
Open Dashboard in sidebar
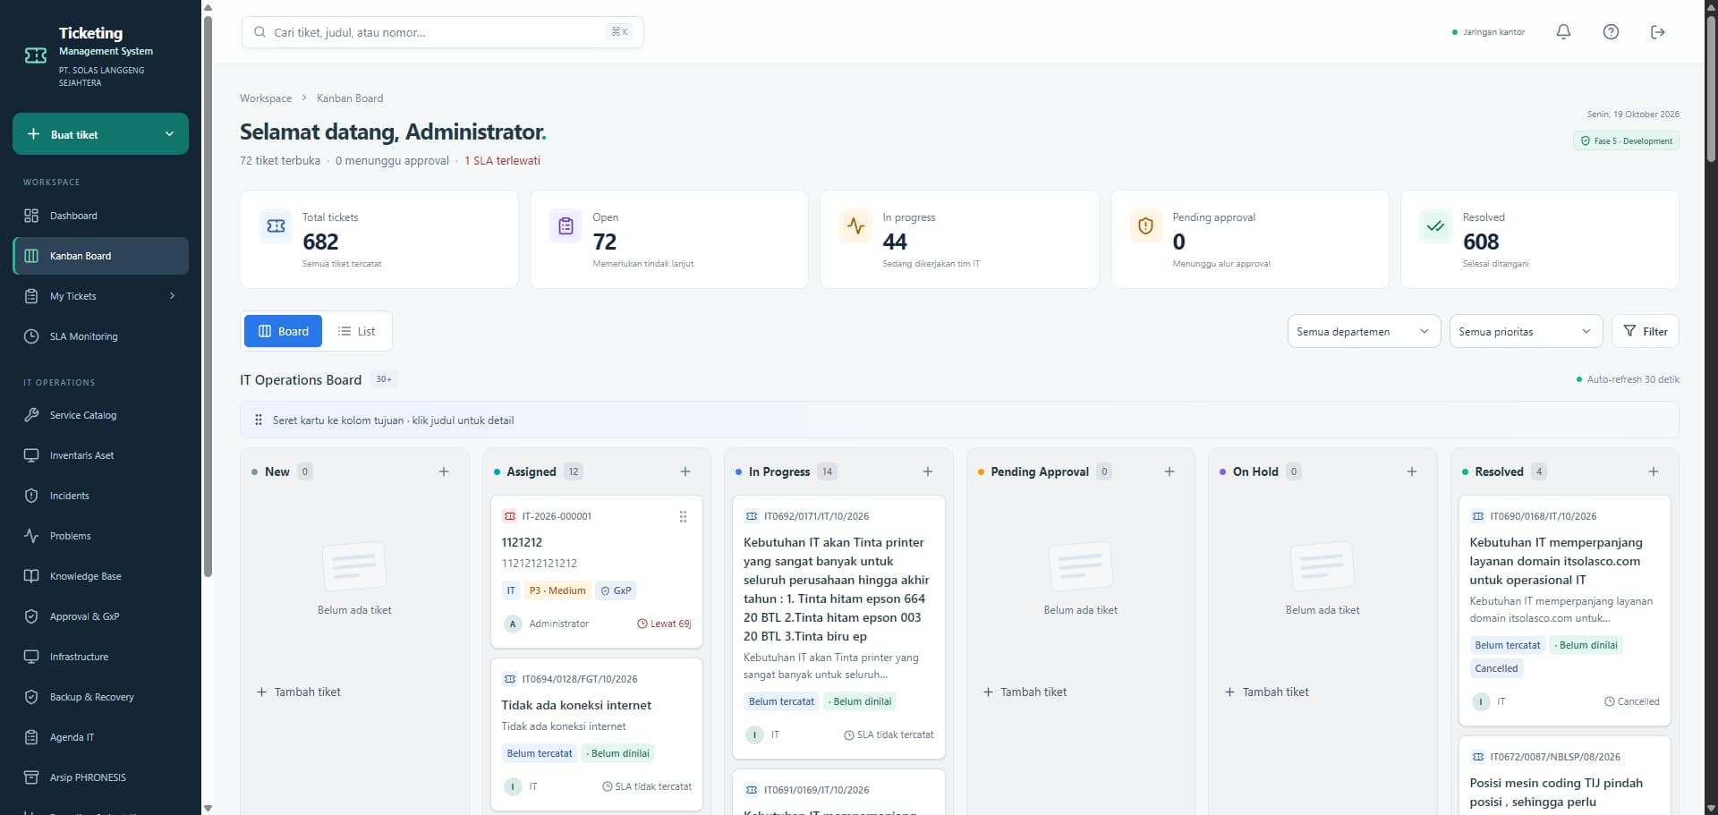click(100, 216)
